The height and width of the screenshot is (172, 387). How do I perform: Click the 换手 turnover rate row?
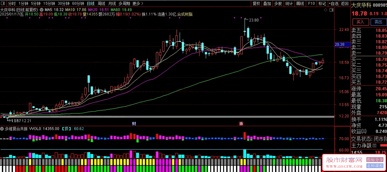point(369,119)
